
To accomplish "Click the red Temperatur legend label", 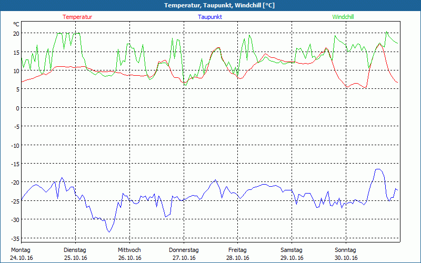I will point(77,17).
